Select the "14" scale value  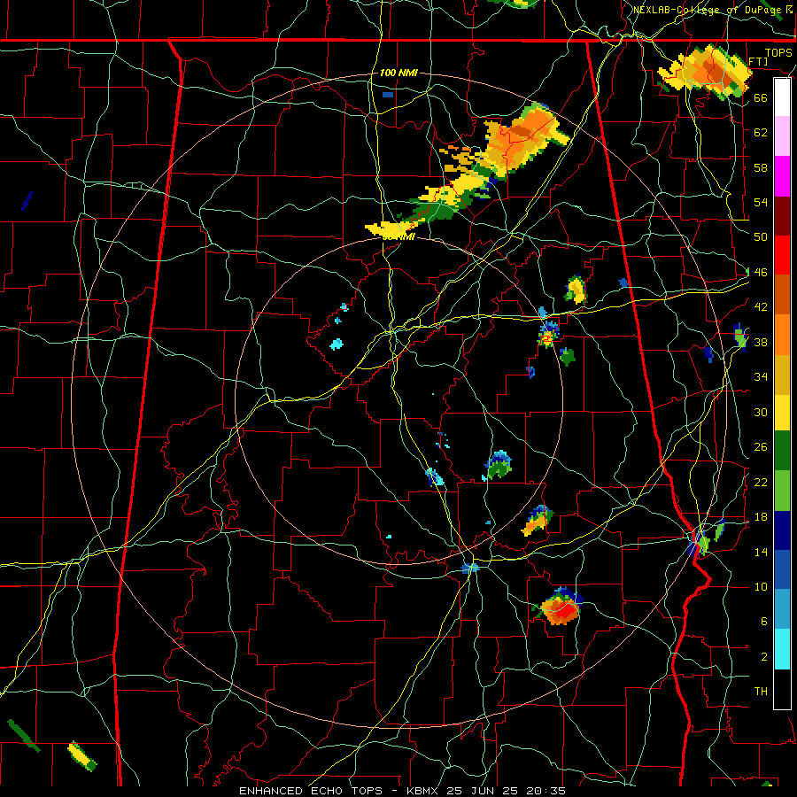tap(761, 552)
